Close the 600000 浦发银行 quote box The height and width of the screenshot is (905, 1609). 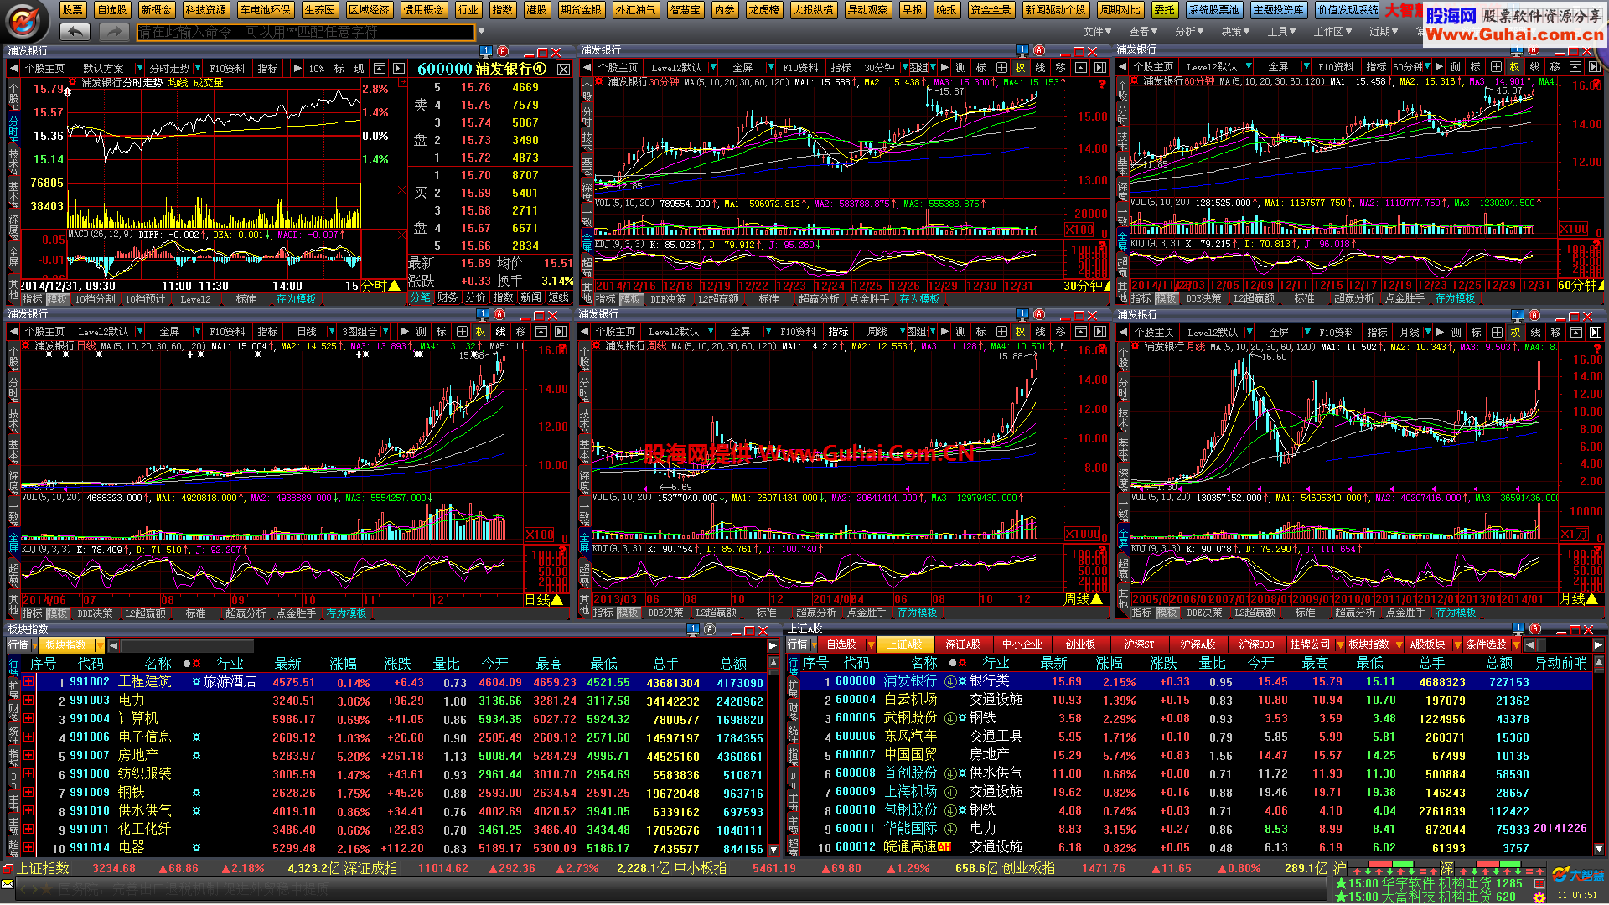[563, 69]
